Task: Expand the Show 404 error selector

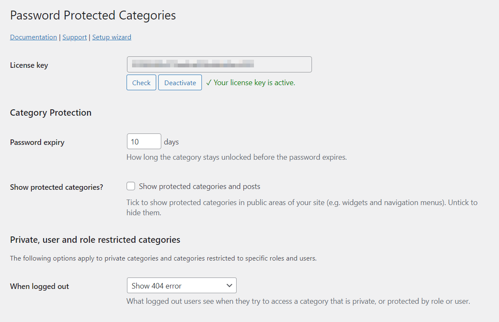Action: tap(182, 285)
